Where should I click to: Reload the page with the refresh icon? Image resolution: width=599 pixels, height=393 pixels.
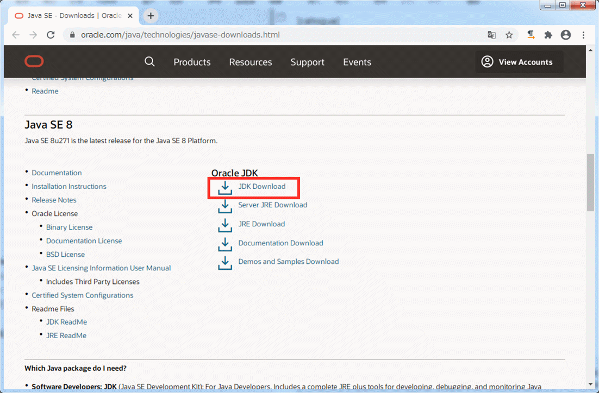coord(51,35)
